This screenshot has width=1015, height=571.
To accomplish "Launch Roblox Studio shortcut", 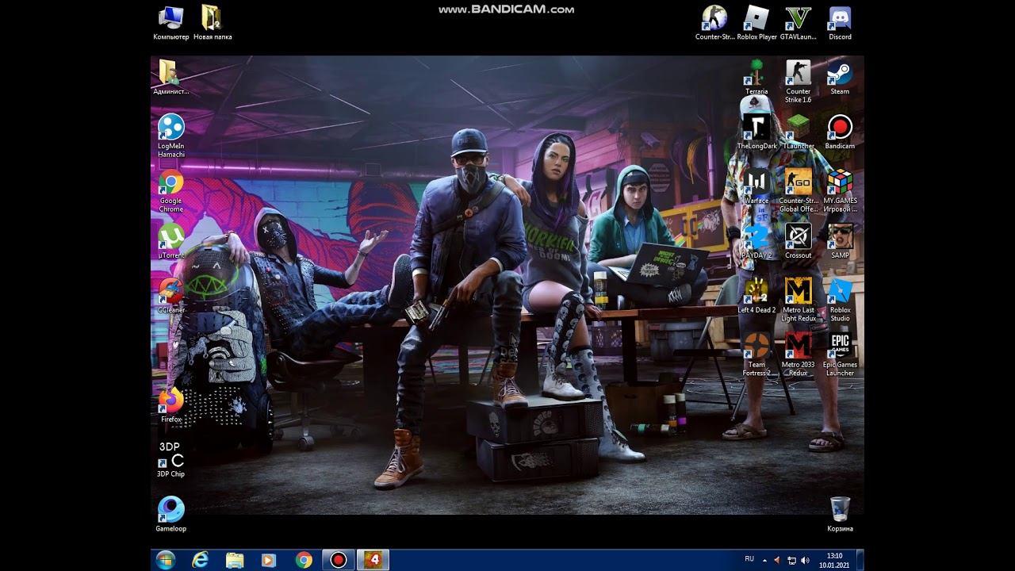I will point(840,300).
